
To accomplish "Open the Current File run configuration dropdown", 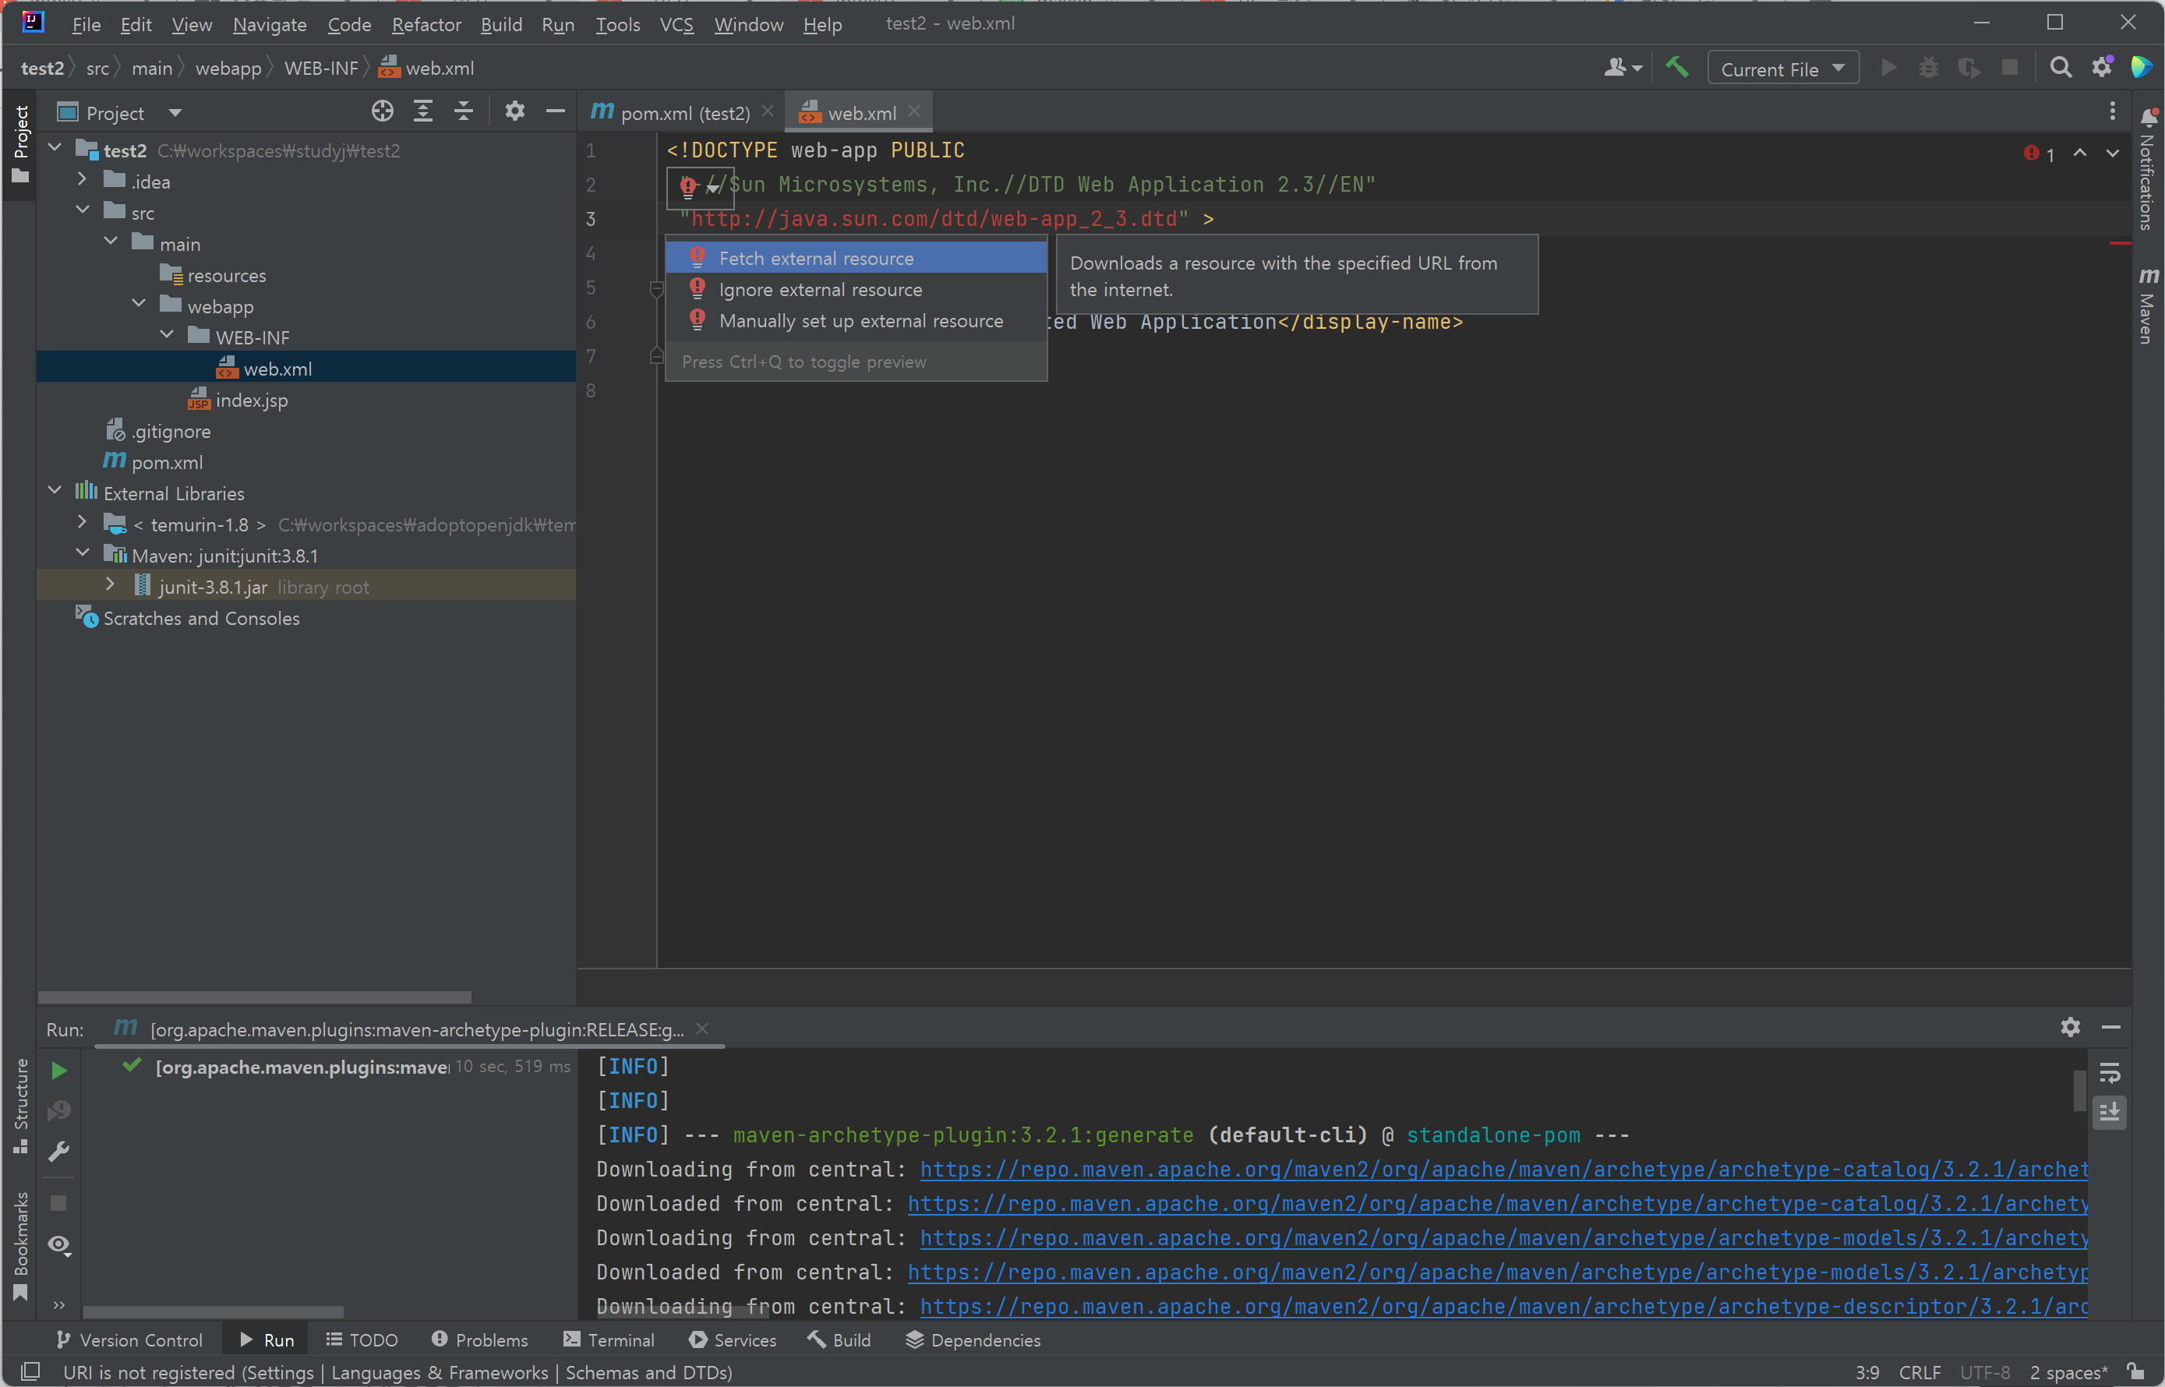I will click(1782, 69).
